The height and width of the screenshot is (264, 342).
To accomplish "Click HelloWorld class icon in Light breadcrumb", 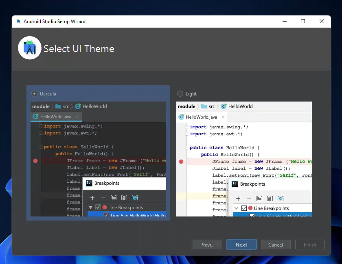I will pos(224,106).
